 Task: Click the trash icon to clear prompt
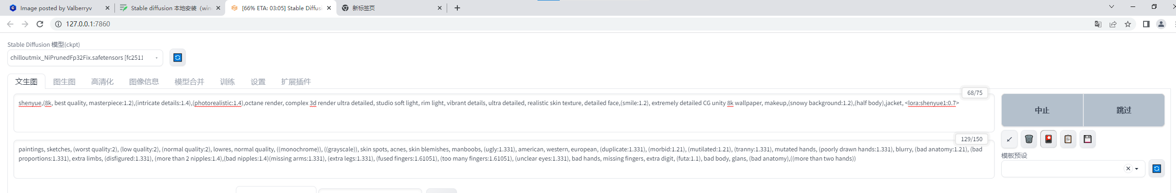[x=1029, y=139]
